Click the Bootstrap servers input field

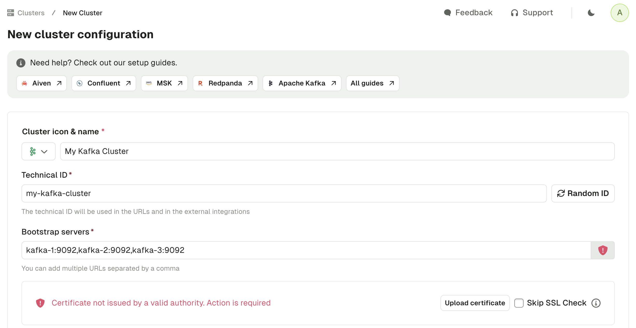point(306,250)
